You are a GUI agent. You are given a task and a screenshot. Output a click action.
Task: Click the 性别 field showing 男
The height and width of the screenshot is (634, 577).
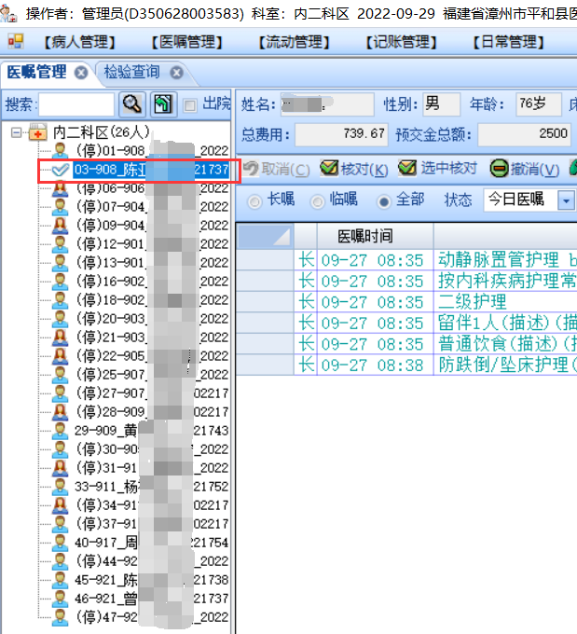442,104
